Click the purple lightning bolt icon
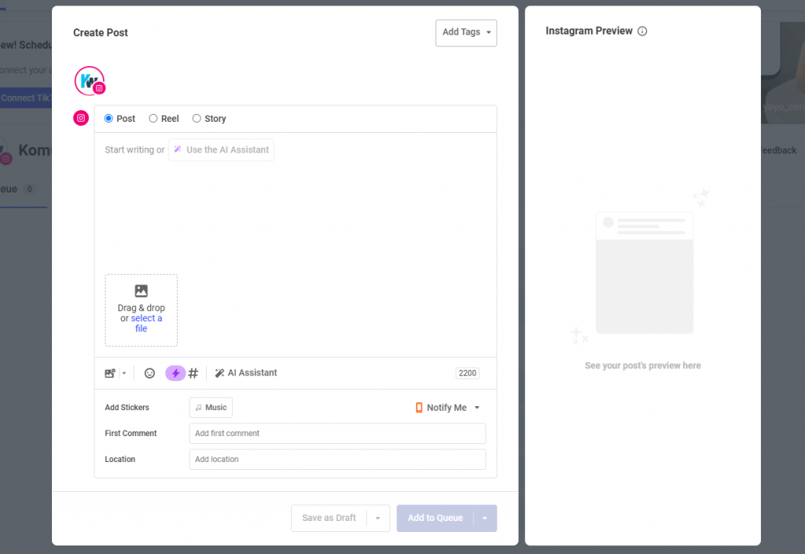Image resolution: width=805 pixels, height=554 pixels. pyautogui.click(x=175, y=373)
